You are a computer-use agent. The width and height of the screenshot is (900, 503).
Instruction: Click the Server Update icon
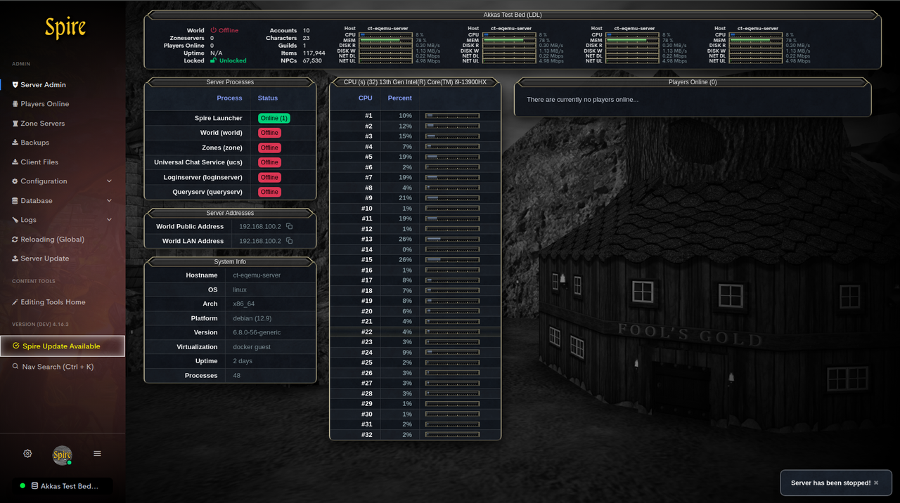point(15,259)
